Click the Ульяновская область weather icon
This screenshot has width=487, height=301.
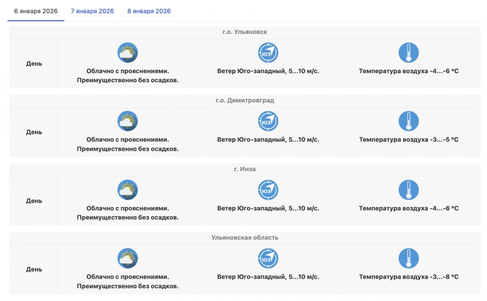click(128, 258)
